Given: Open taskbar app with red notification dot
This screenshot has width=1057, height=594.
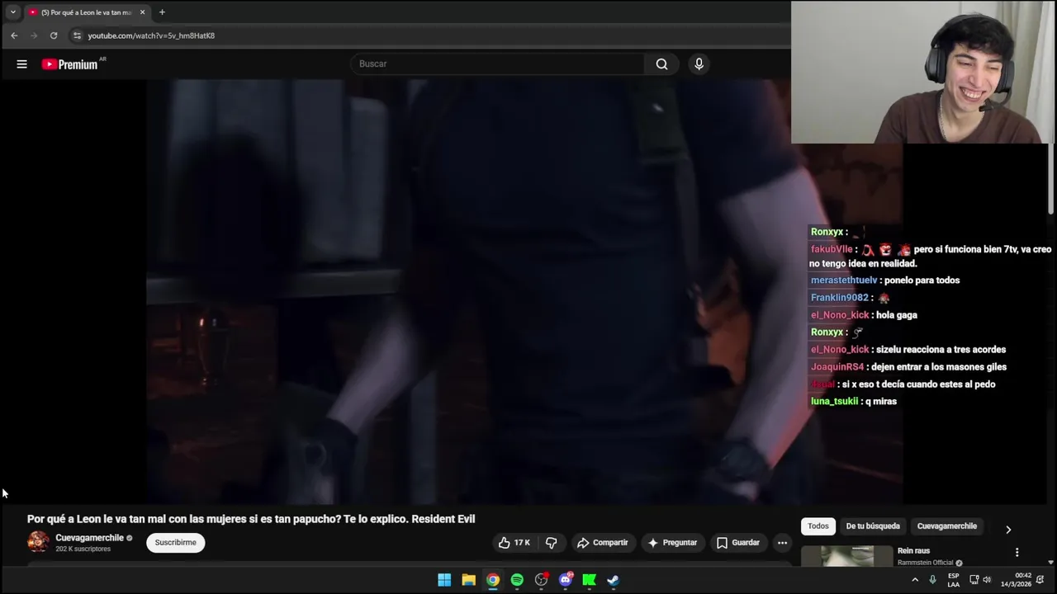Looking at the screenshot, I should (542, 580).
